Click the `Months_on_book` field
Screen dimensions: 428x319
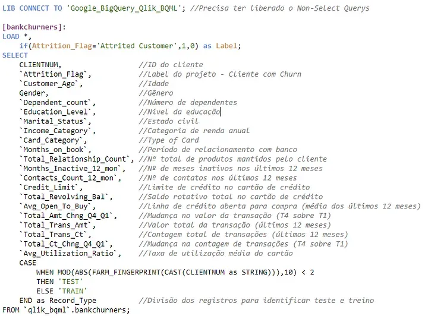pos(55,150)
